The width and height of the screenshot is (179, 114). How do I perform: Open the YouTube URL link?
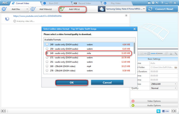(x=37, y=16)
